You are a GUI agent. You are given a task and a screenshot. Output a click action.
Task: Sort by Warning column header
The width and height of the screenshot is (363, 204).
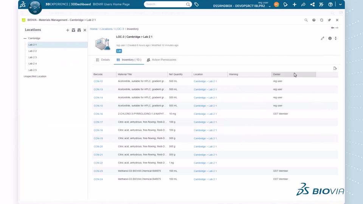pyautogui.click(x=249, y=74)
